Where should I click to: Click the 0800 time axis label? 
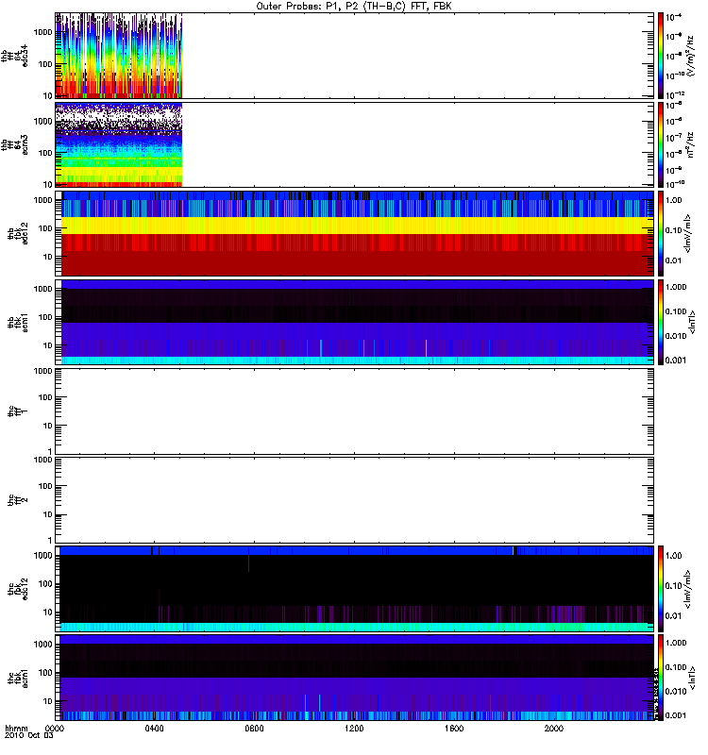254,729
